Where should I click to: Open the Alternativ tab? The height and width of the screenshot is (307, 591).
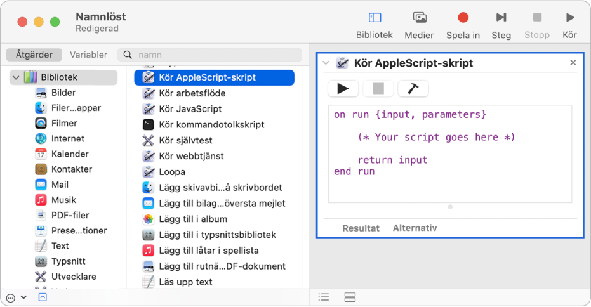point(415,228)
